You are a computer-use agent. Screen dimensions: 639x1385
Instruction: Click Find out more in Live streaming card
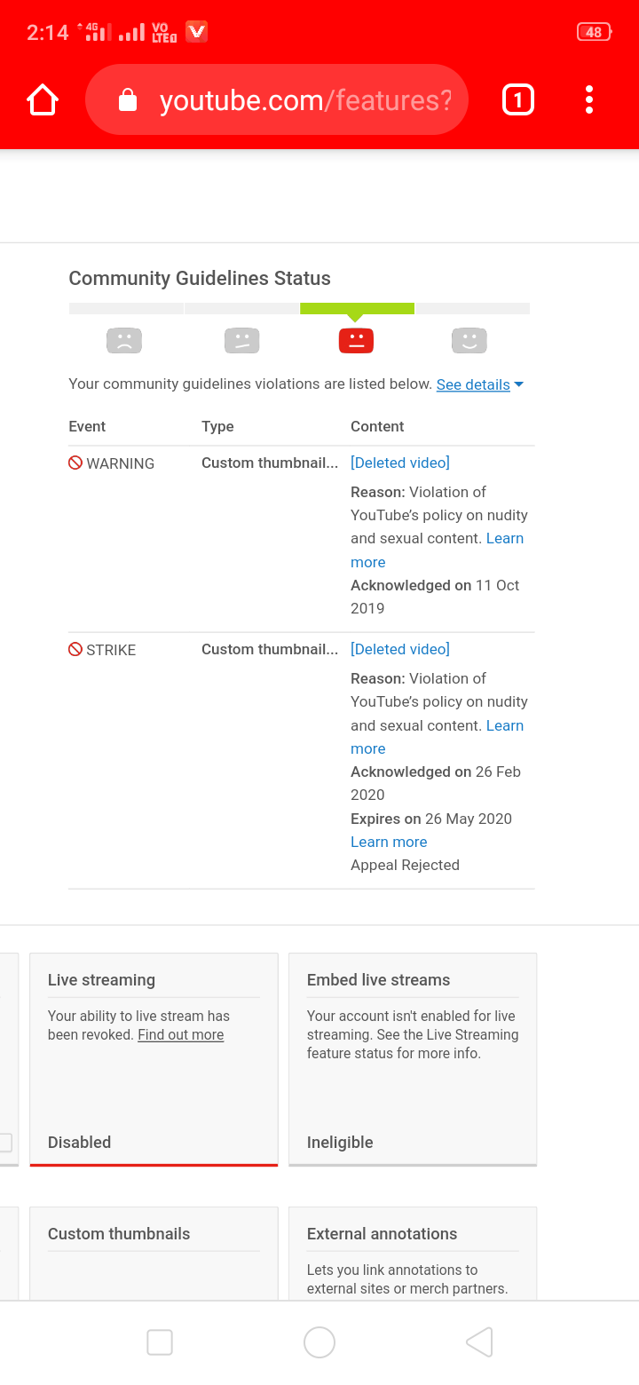tap(180, 1035)
